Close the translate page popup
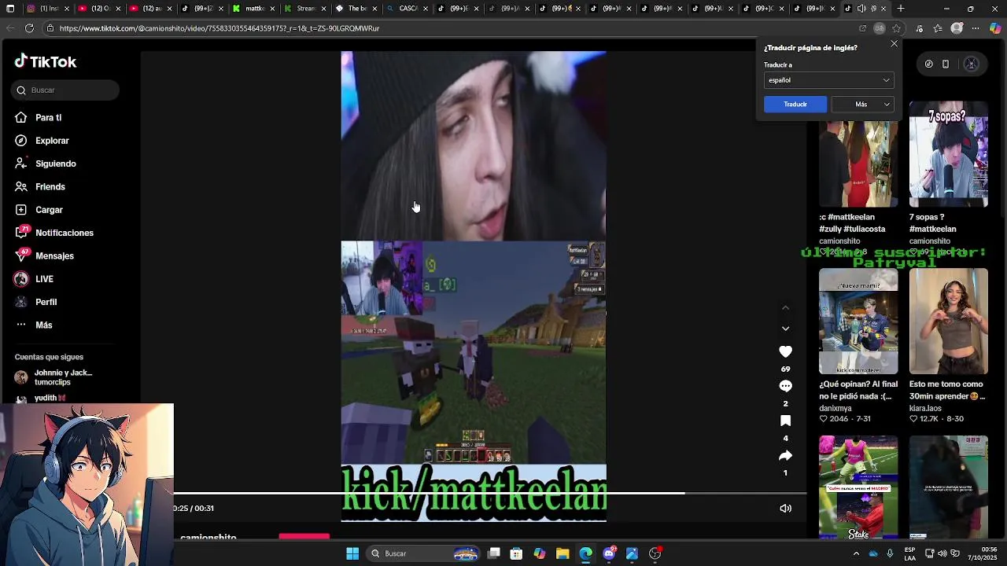This screenshot has width=1007, height=566. [x=894, y=44]
